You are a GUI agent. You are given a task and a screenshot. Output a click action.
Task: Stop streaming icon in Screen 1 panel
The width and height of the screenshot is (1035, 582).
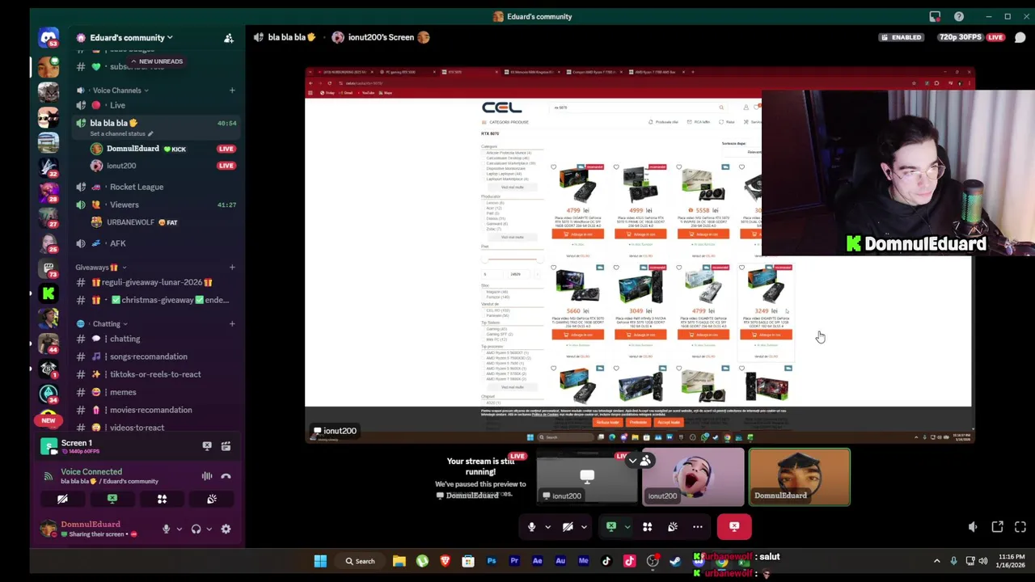click(207, 446)
